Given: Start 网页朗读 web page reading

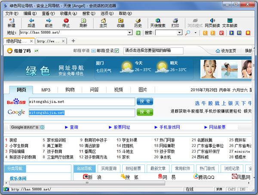Looking at the screenshot, I should point(212,23).
